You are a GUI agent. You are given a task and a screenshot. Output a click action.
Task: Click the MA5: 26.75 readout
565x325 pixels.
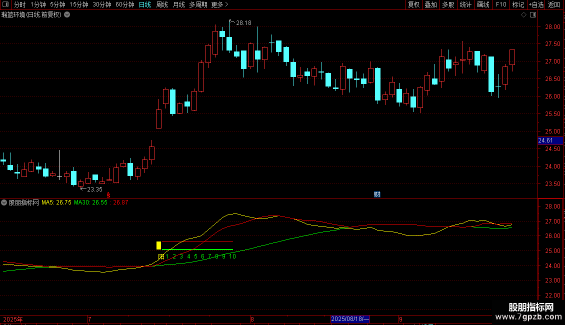coord(56,202)
